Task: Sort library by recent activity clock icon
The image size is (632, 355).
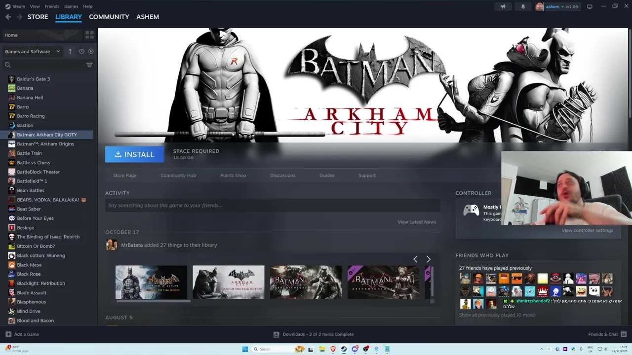Action: pyautogui.click(x=81, y=51)
